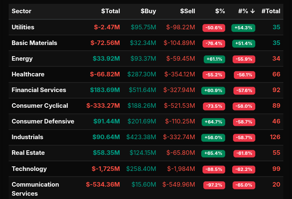Sort the table by the Sector column
292x199 pixels.
point(21,11)
